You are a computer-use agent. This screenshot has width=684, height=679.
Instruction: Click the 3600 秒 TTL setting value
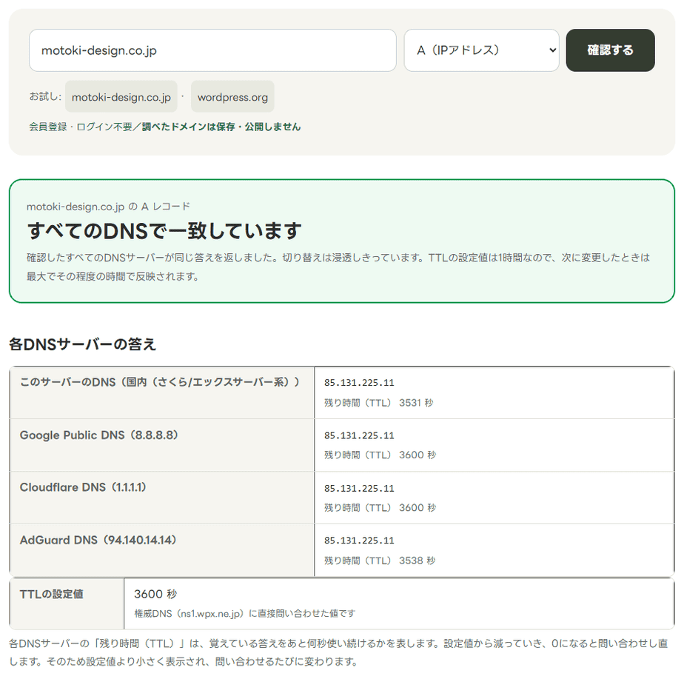coord(155,595)
